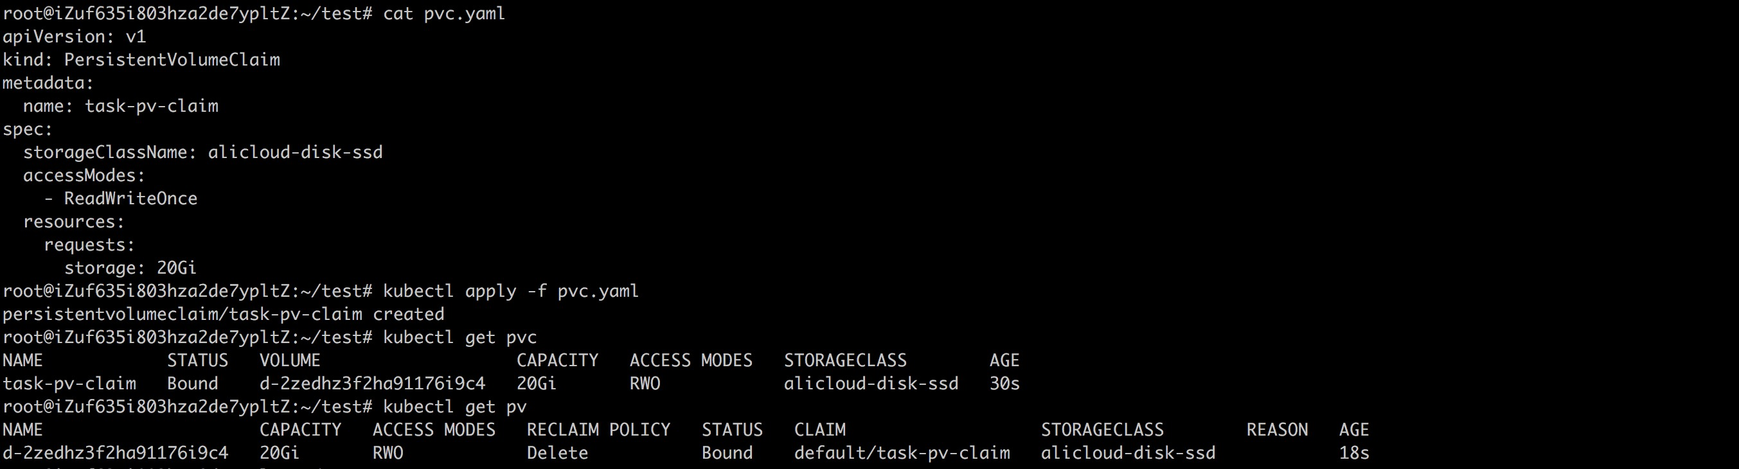Click the 'storageClassName: alicloud-disk-ssd' YAML line
1739x469 pixels.
tap(202, 152)
